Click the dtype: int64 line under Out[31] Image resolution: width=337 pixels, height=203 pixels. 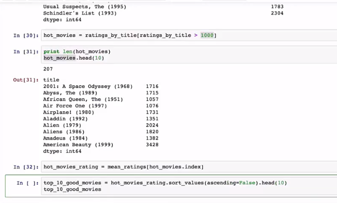[63, 151]
